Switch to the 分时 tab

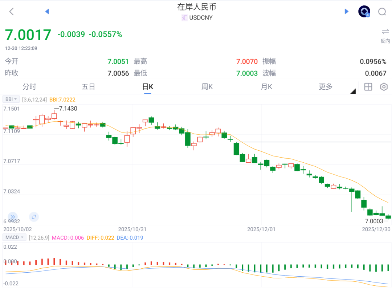pos(29,87)
